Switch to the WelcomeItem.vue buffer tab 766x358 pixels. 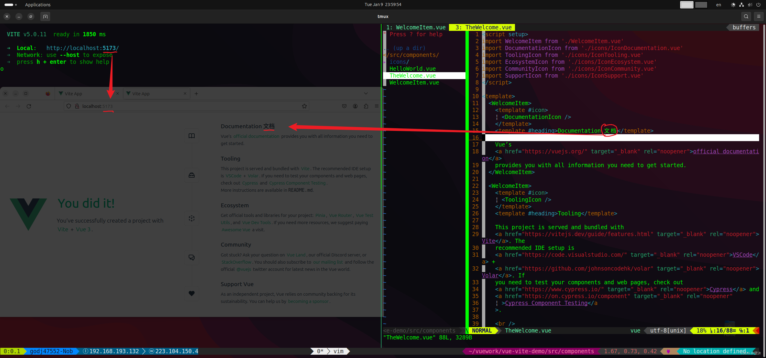click(x=416, y=27)
